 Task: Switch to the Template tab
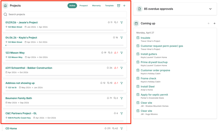coord(109,6)
